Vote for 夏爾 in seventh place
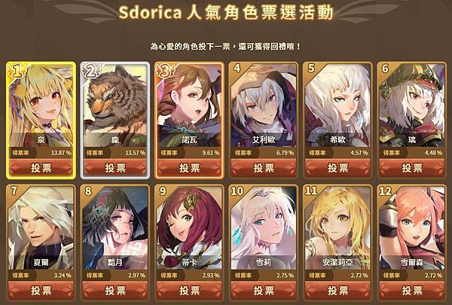Image resolution: width=452 pixels, height=305 pixels. pos(41,290)
